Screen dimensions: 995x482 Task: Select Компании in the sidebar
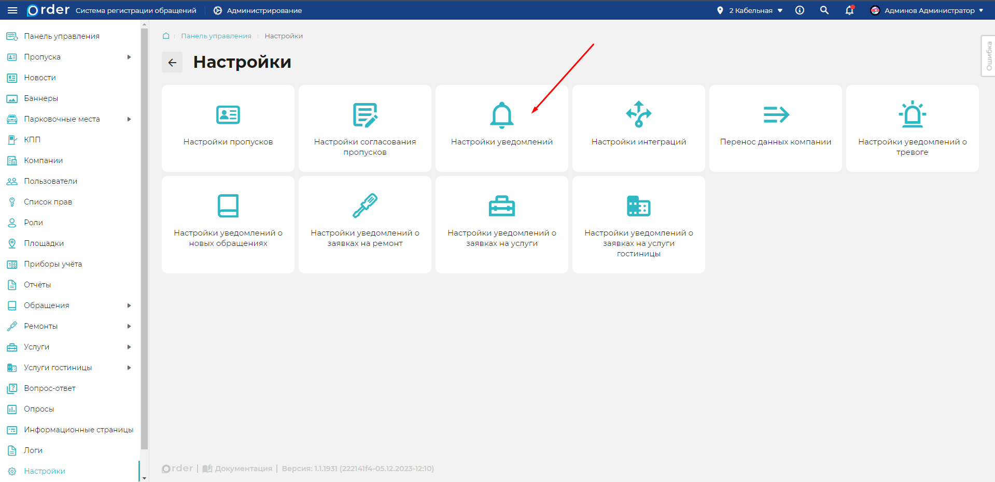[x=43, y=160]
